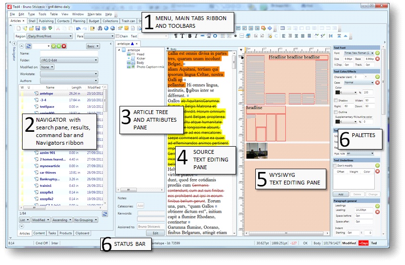
Task: Click refresh icon beside 1/84 results count
Action: tap(105, 214)
